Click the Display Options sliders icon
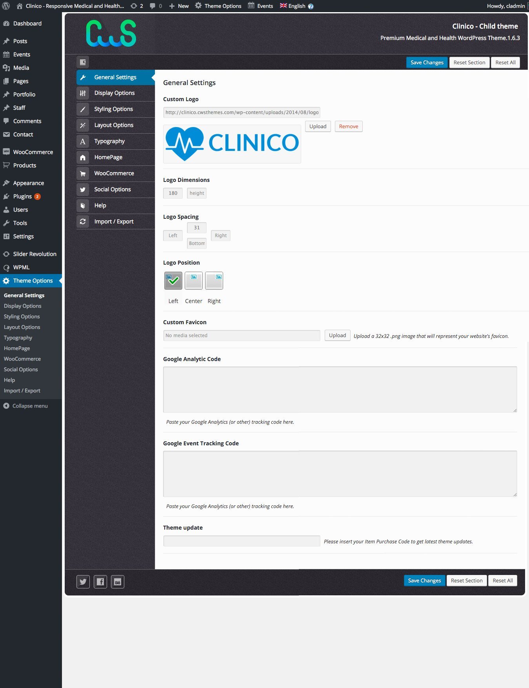 coord(83,93)
